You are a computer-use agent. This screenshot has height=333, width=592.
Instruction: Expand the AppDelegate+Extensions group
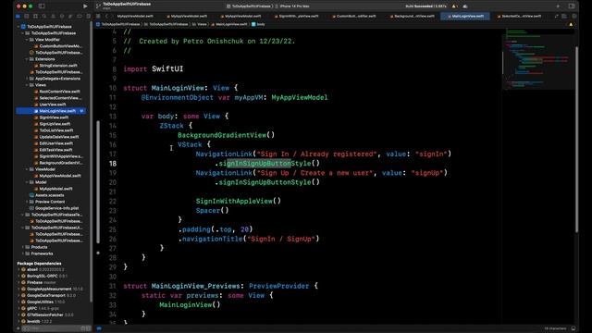(x=27, y=79)
